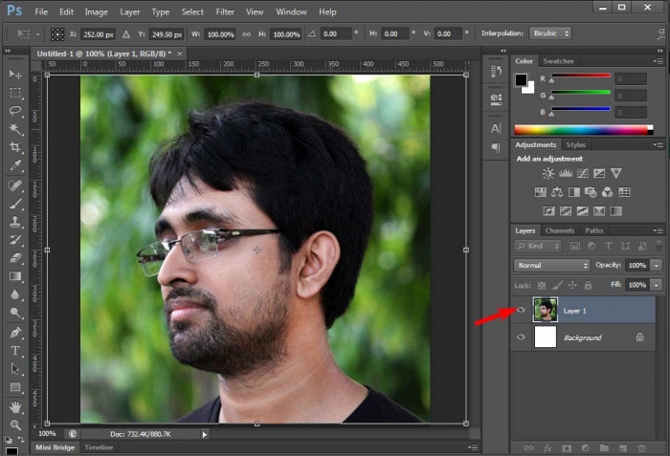Open the Mini Bridge panel
Image resolution: width=670 pixels, height=456 pixels.
coord(56,447)
